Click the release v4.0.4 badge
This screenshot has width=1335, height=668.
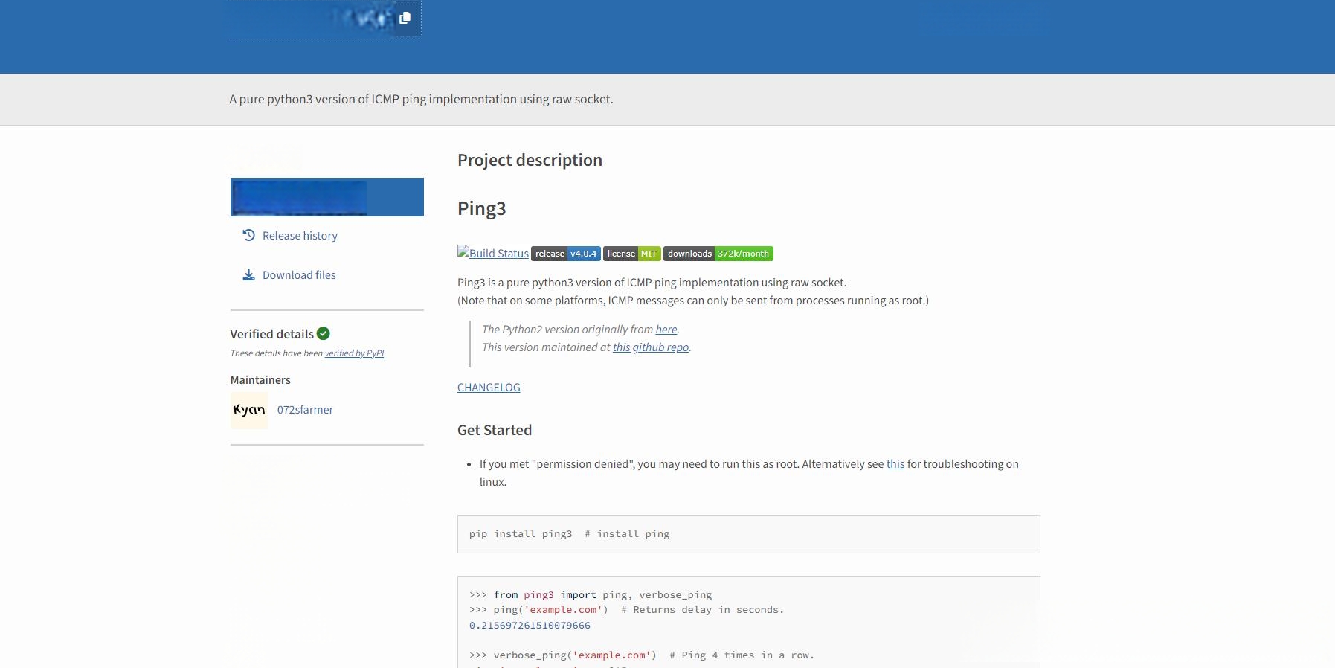566,254
